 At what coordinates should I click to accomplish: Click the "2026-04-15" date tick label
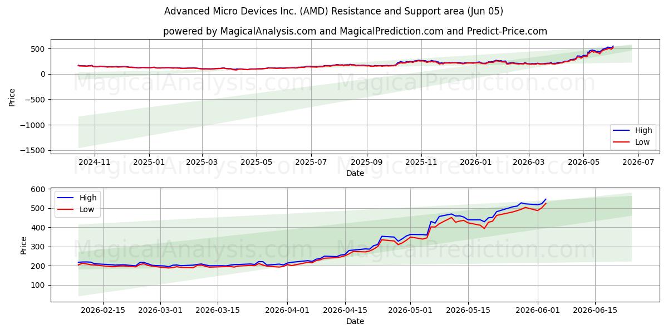tap(345, 310)
